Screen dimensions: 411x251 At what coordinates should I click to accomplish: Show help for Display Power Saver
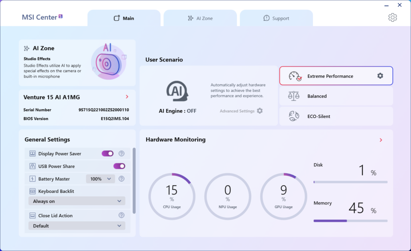(x=121, y=153)
